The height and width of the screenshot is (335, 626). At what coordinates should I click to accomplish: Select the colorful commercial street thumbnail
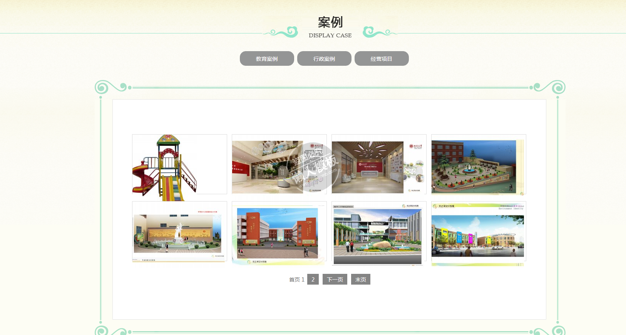point(479,232)
